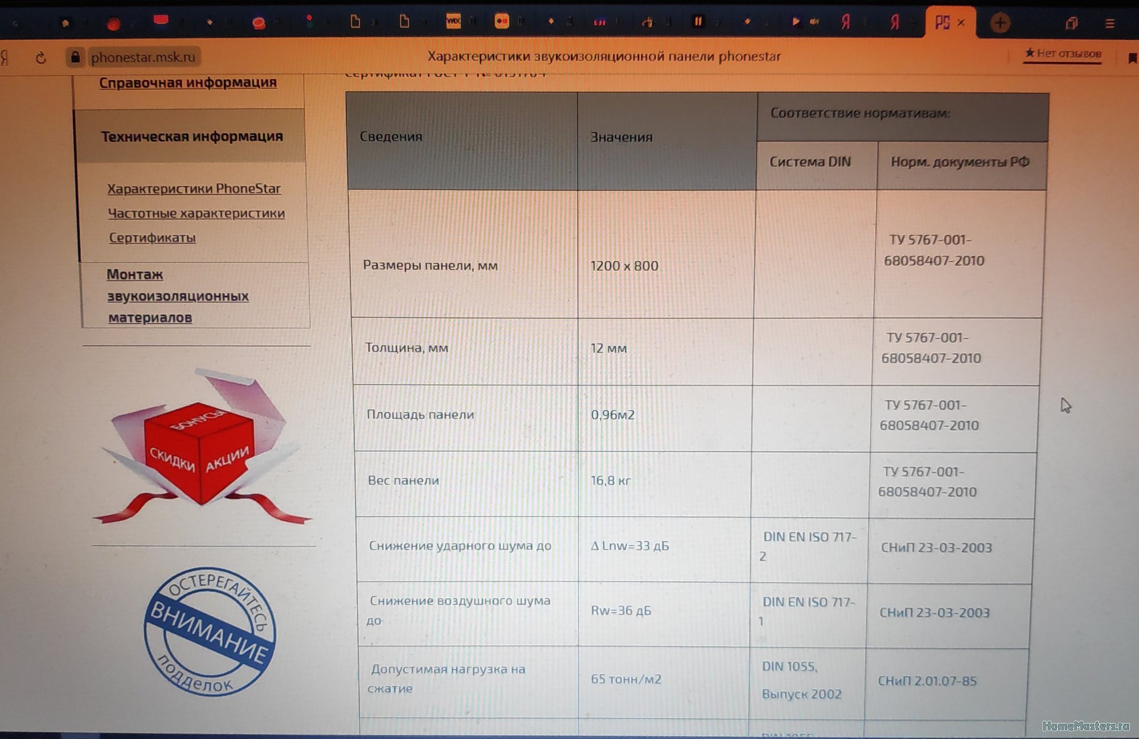
Task: Click the 'Rw=36 дБ' value
Action: (x=621, y=610)
